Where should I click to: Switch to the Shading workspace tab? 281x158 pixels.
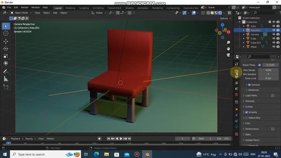130,8
